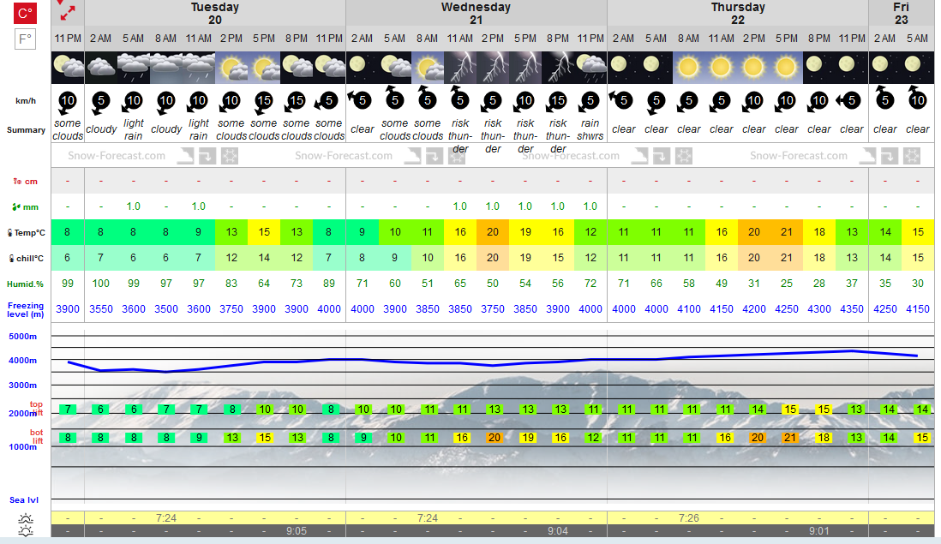941x544 pixels.
Task: Click the km/h wind row label
Action: [x=25, y=101]
